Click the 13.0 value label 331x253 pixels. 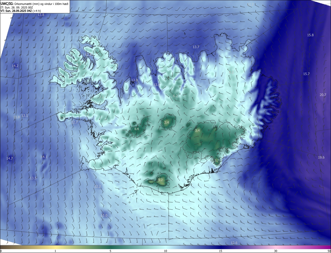click(x=104, y=215)
